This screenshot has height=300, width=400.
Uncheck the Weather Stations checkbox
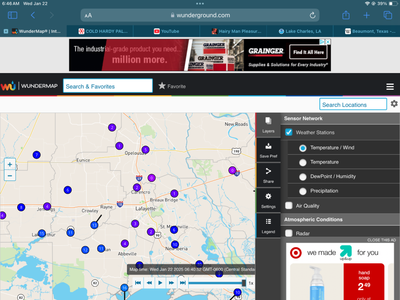pos(289,132)
